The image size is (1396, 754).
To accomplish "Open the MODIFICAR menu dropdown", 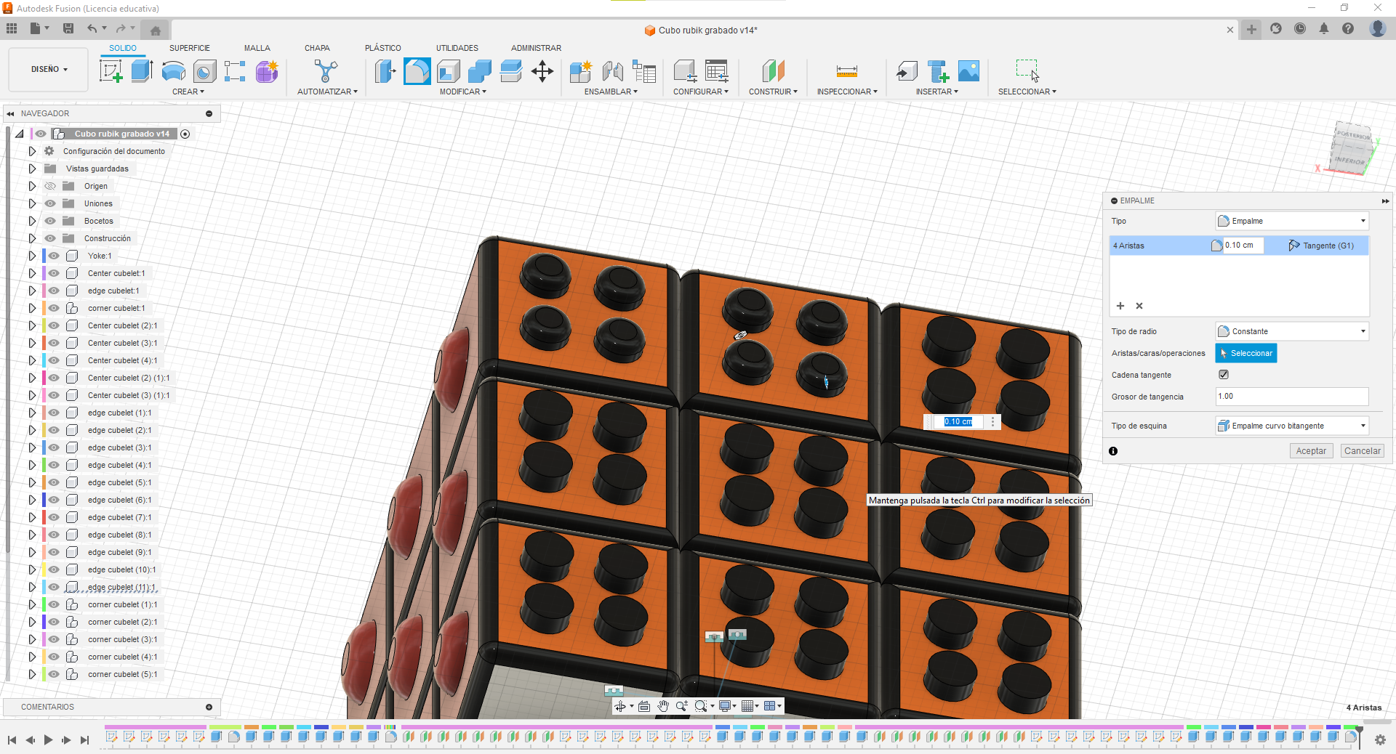I will coord(463,92).
